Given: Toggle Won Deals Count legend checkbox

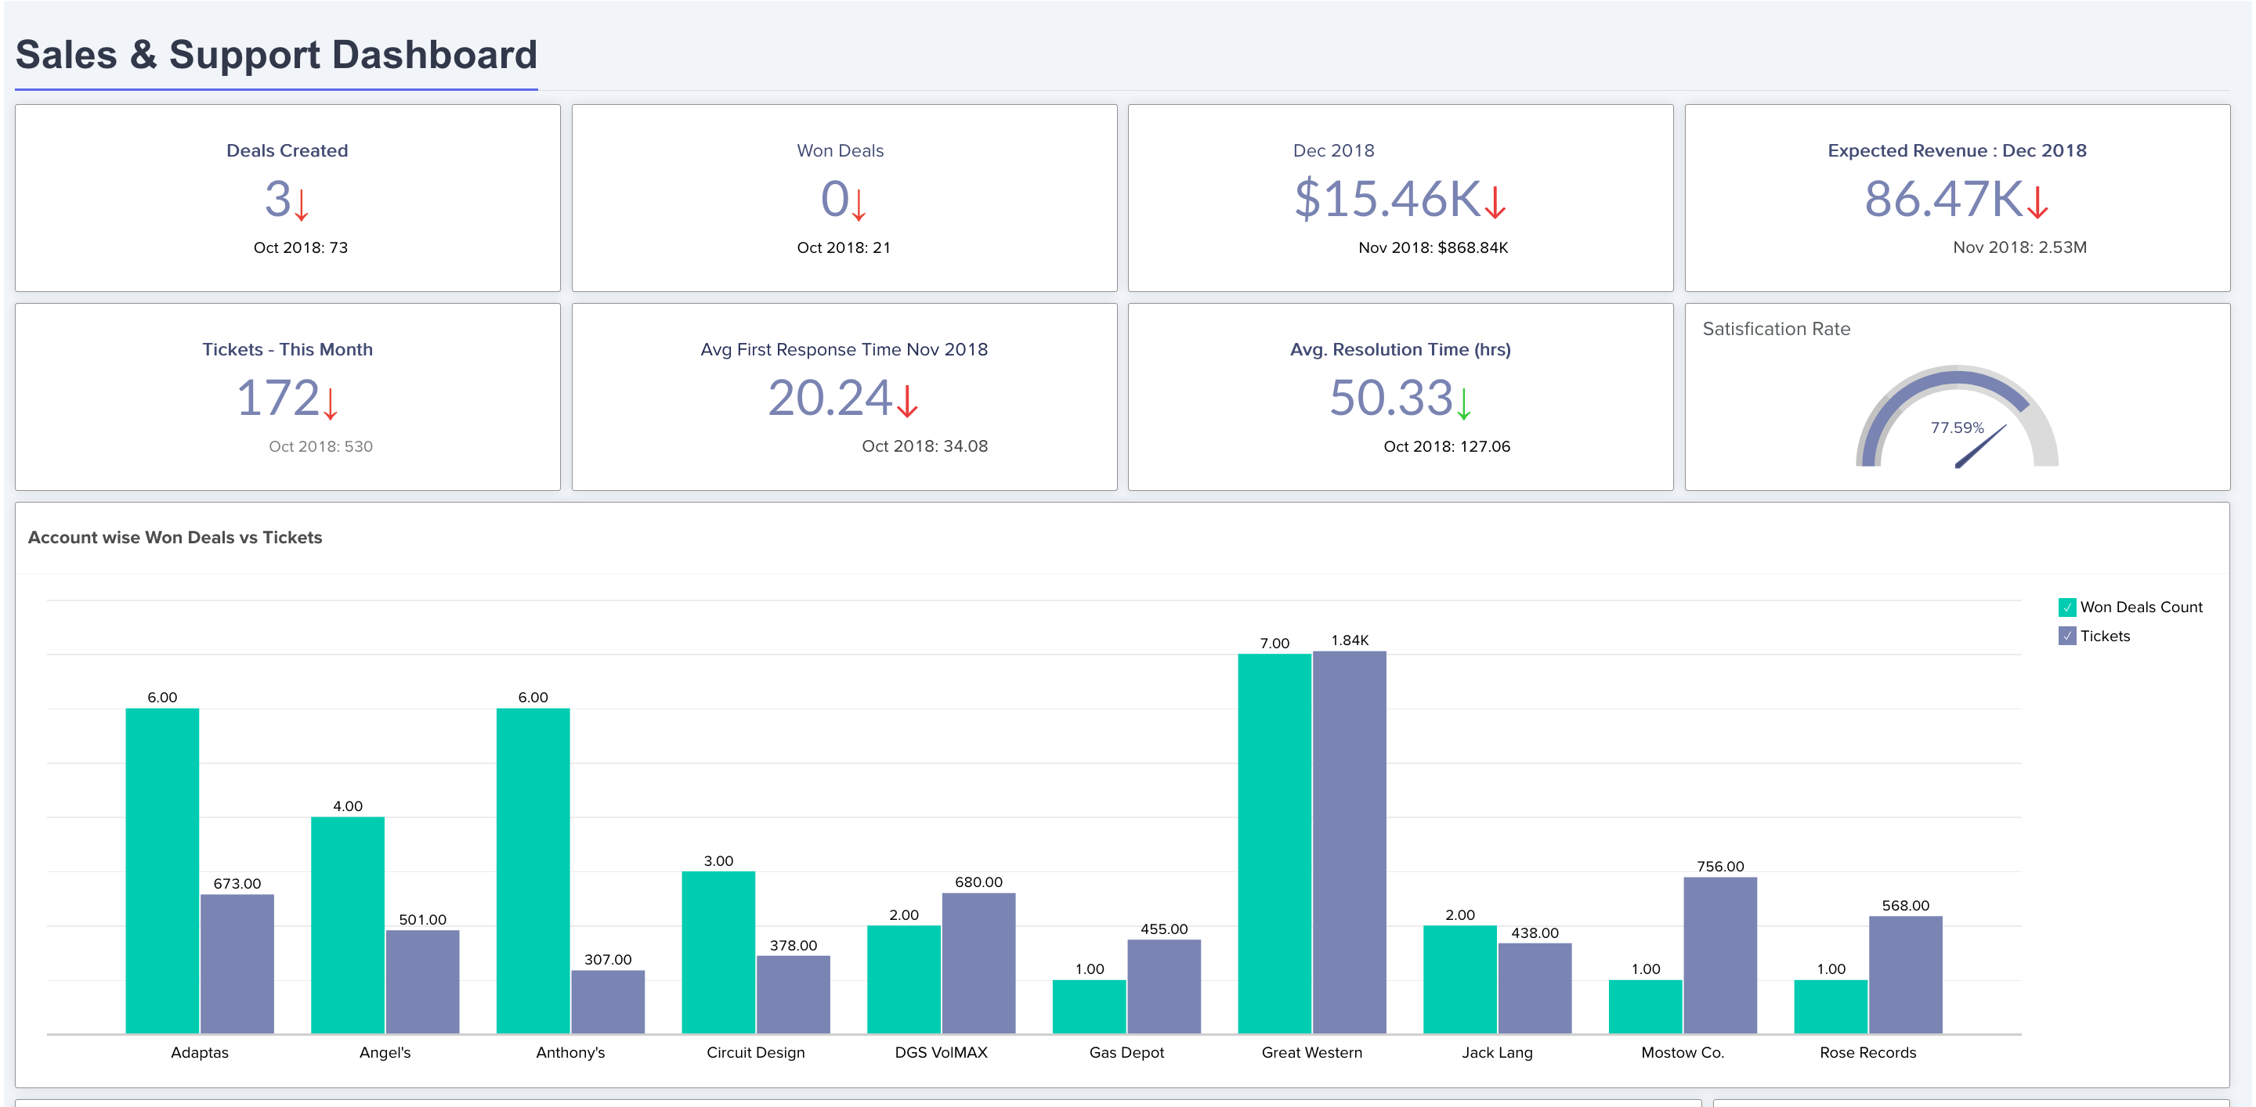Looking at the screenshot, I should pyautogui.click(x=2067, y=608).
